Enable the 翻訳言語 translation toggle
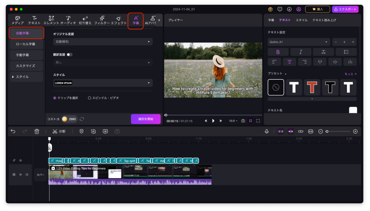Viewport: 370px width, 211px height. (x=69, y=55)
